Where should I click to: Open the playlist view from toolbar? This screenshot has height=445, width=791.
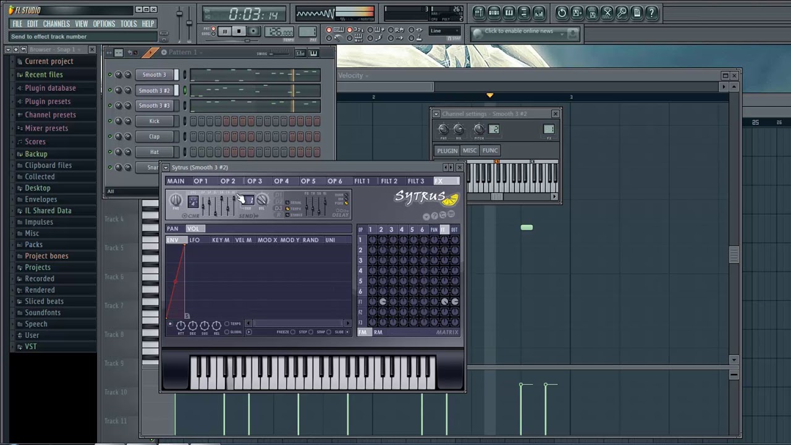[x=479, y=12]
